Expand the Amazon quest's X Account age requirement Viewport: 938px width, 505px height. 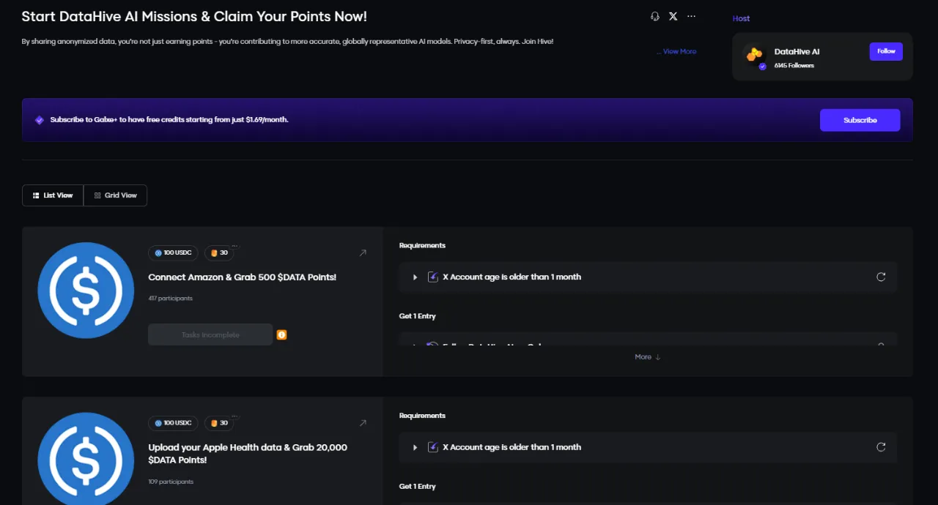click(415, 277)
